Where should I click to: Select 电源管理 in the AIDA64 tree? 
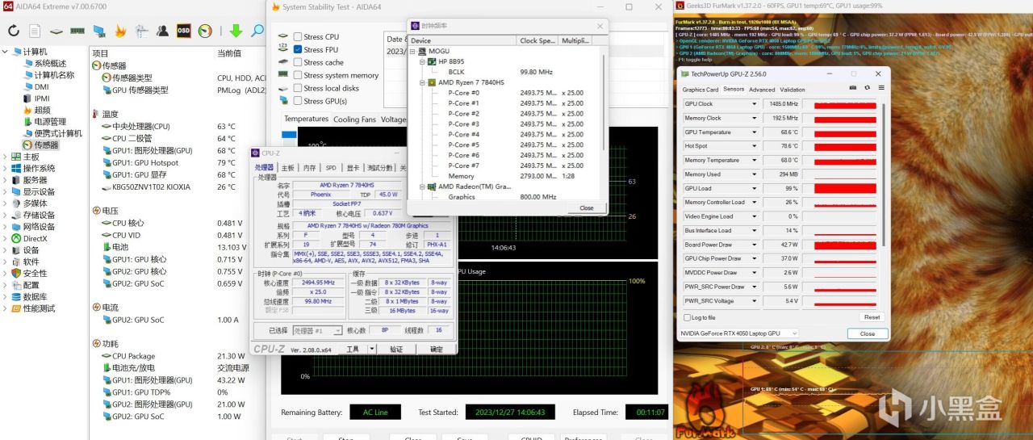pos(50,122)
